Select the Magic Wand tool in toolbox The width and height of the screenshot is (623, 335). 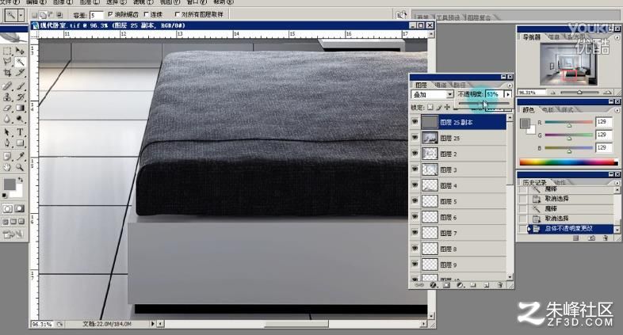click(x=20, y=62)
